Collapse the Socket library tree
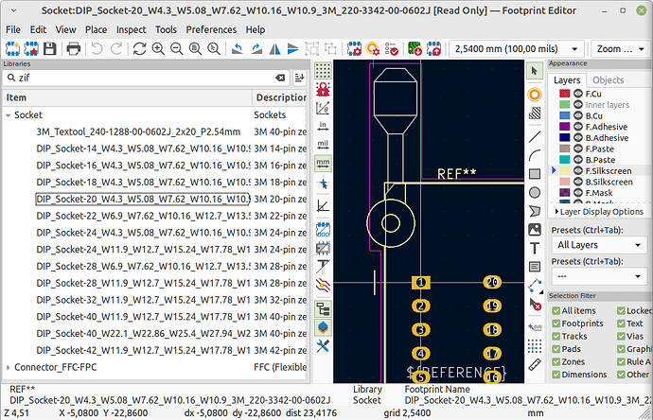 (x=8, y=114)
